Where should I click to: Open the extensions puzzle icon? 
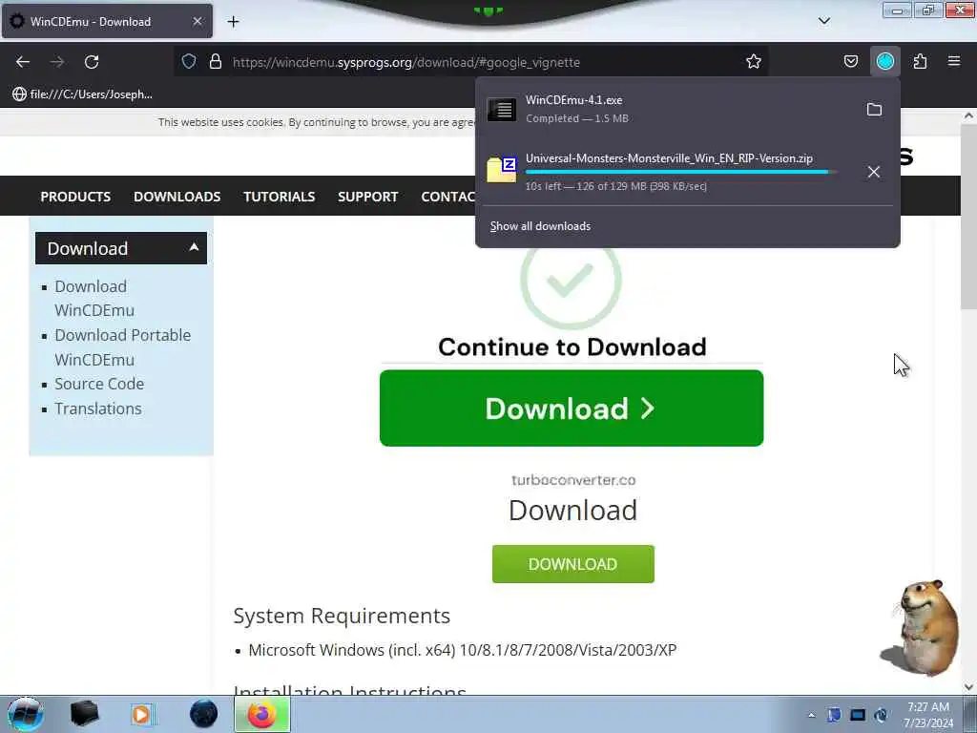coord(920,61)
